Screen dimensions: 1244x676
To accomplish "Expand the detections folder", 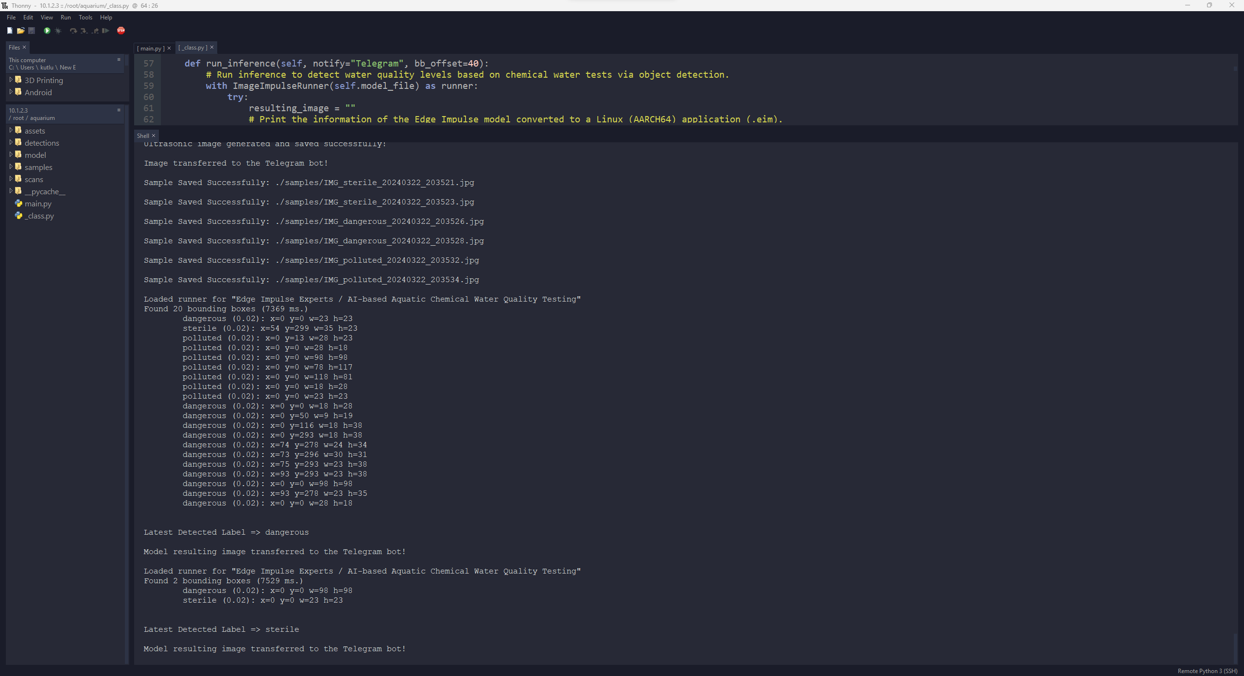I will coord(11,142).
